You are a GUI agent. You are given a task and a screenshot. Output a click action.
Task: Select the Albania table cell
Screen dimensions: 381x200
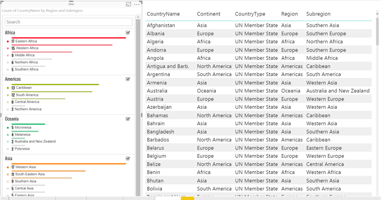[x=155, y=34]
